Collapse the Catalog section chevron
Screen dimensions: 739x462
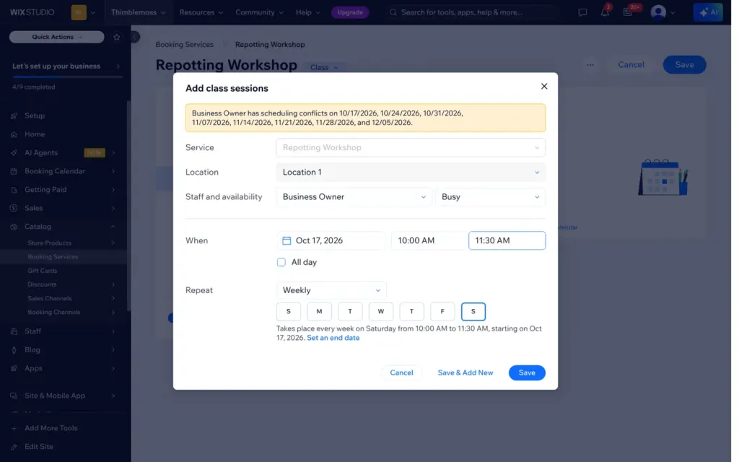[113, 227]
